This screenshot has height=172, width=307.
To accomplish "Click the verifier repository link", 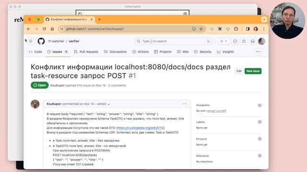I will coord(74,41).
